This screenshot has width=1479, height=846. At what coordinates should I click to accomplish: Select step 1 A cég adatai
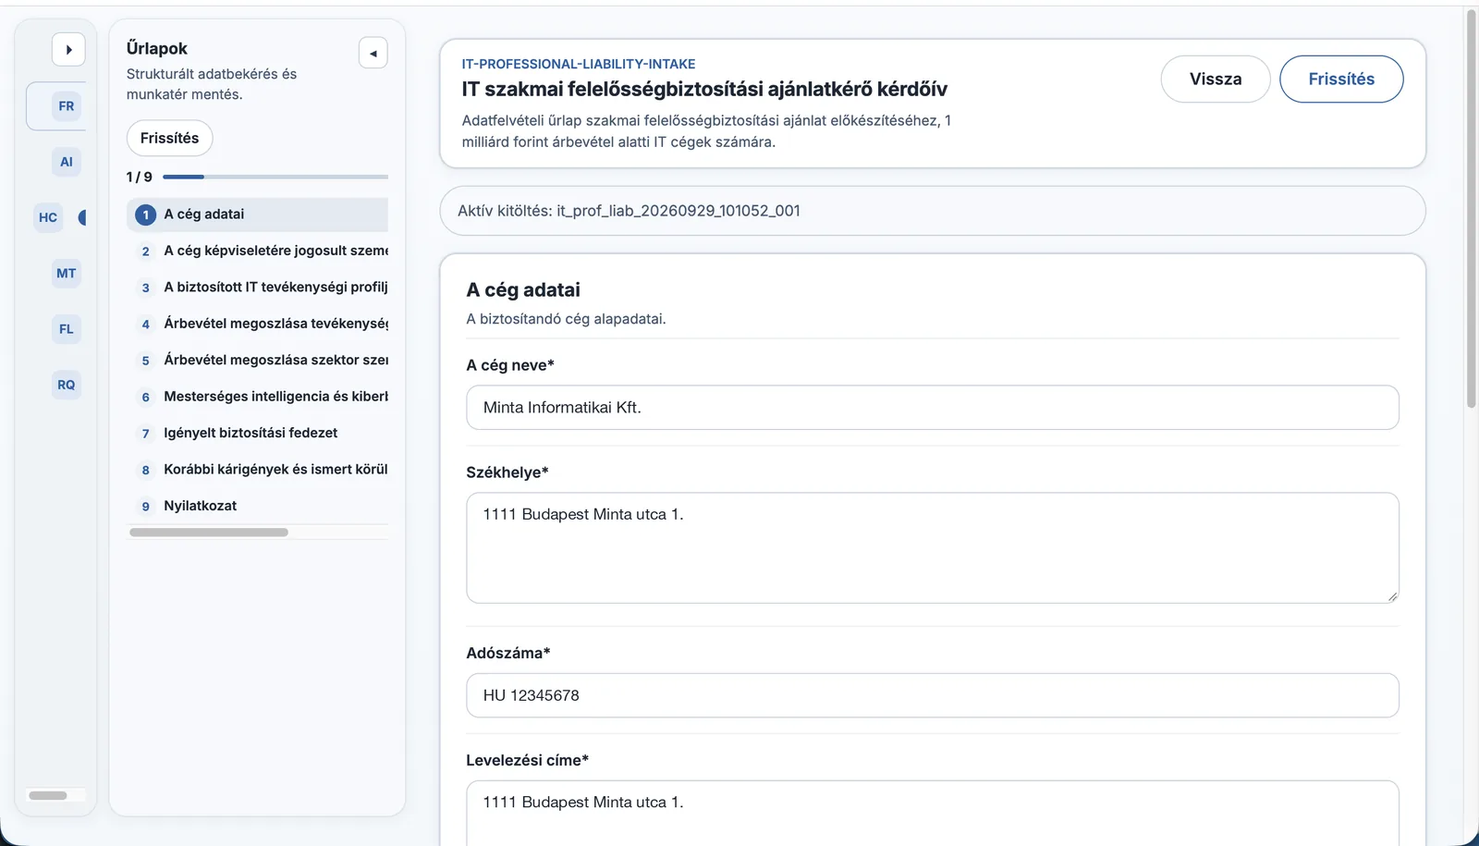click(x=257, y=215)
